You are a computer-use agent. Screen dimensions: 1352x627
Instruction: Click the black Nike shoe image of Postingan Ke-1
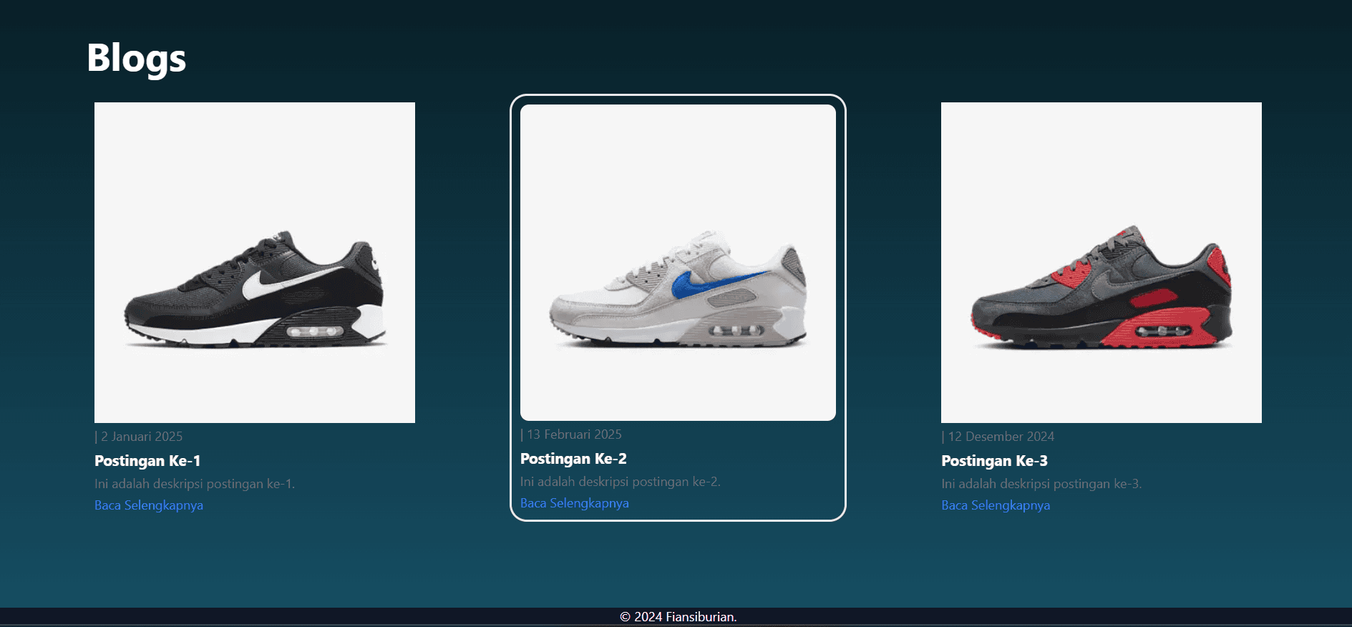tap(255, 263)
